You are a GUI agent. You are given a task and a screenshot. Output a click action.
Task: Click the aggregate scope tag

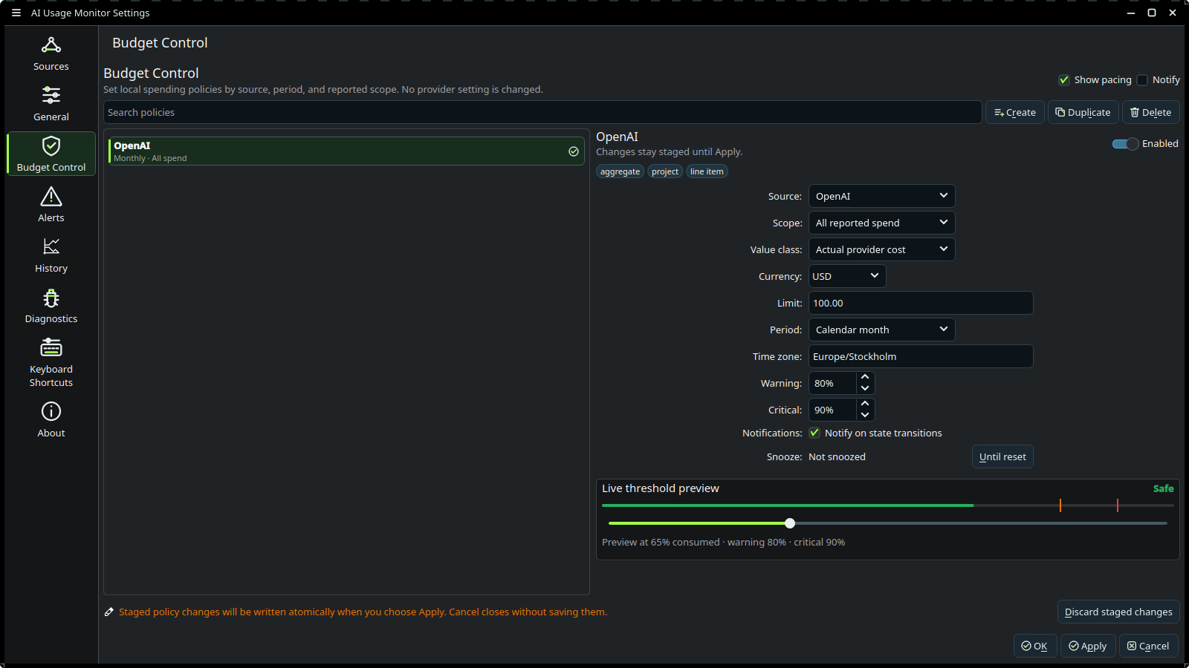(x=620, y=171)
